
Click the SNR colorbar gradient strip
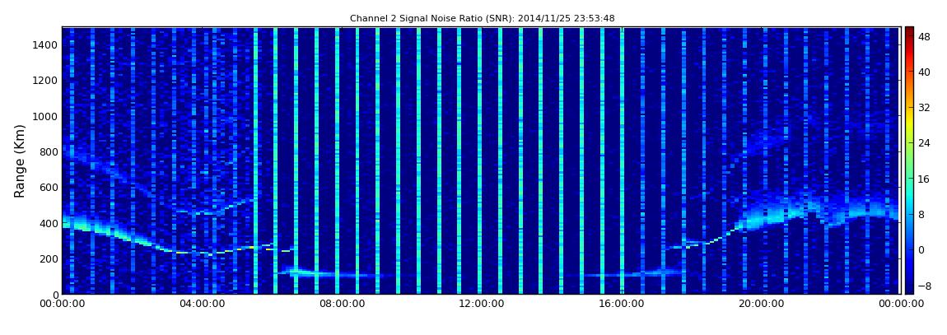point(909,160)
